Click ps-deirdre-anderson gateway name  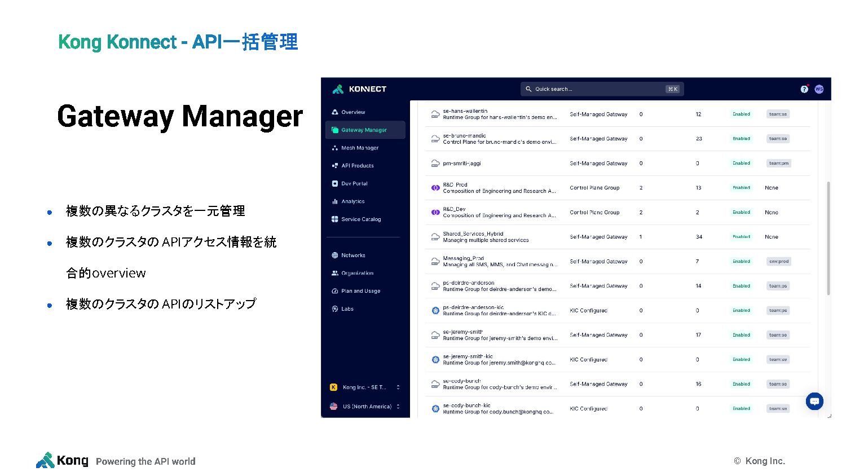pos(468,283)
